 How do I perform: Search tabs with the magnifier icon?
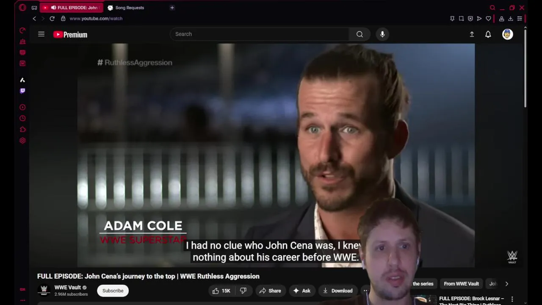492,8
